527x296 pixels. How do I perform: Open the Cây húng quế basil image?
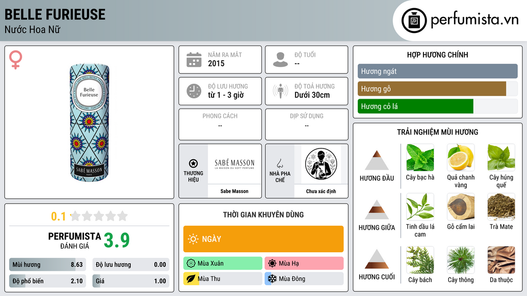click(x=501, y=157)
